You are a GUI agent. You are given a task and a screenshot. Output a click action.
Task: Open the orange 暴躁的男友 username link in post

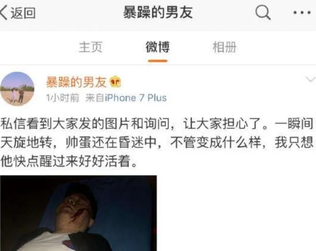77,82
